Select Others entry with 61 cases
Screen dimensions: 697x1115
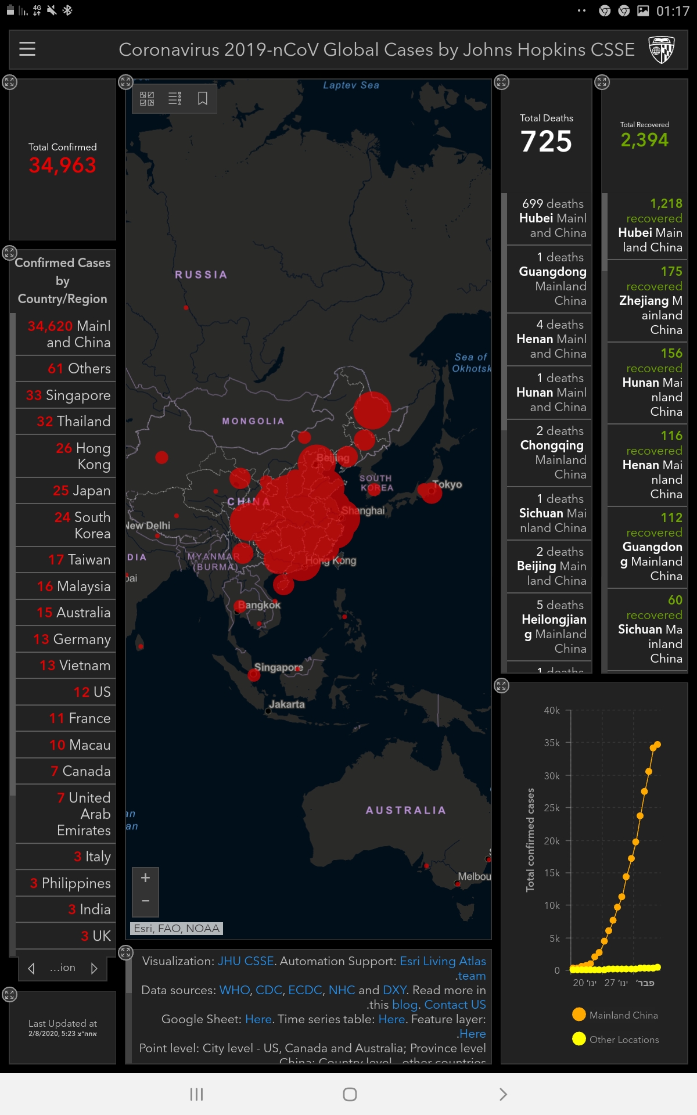tap(66, 368)
